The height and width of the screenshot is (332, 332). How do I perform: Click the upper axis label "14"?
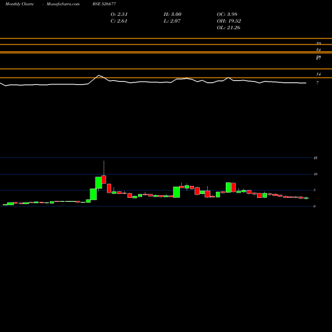318,74
